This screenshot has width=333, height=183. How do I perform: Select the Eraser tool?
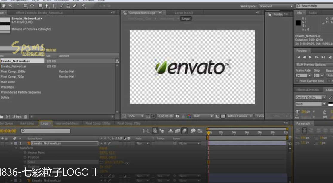tap(75, 6)
